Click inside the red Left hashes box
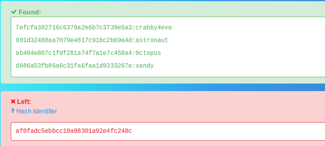 click(168, 131)
